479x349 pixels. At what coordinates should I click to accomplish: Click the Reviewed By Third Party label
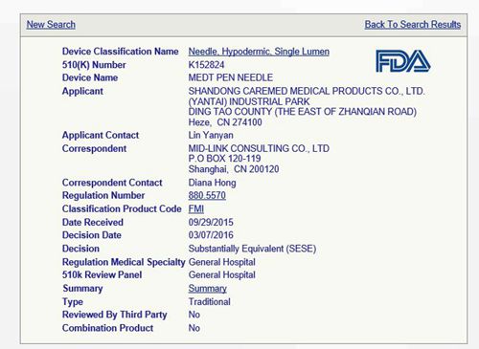(x=115, y=315)
